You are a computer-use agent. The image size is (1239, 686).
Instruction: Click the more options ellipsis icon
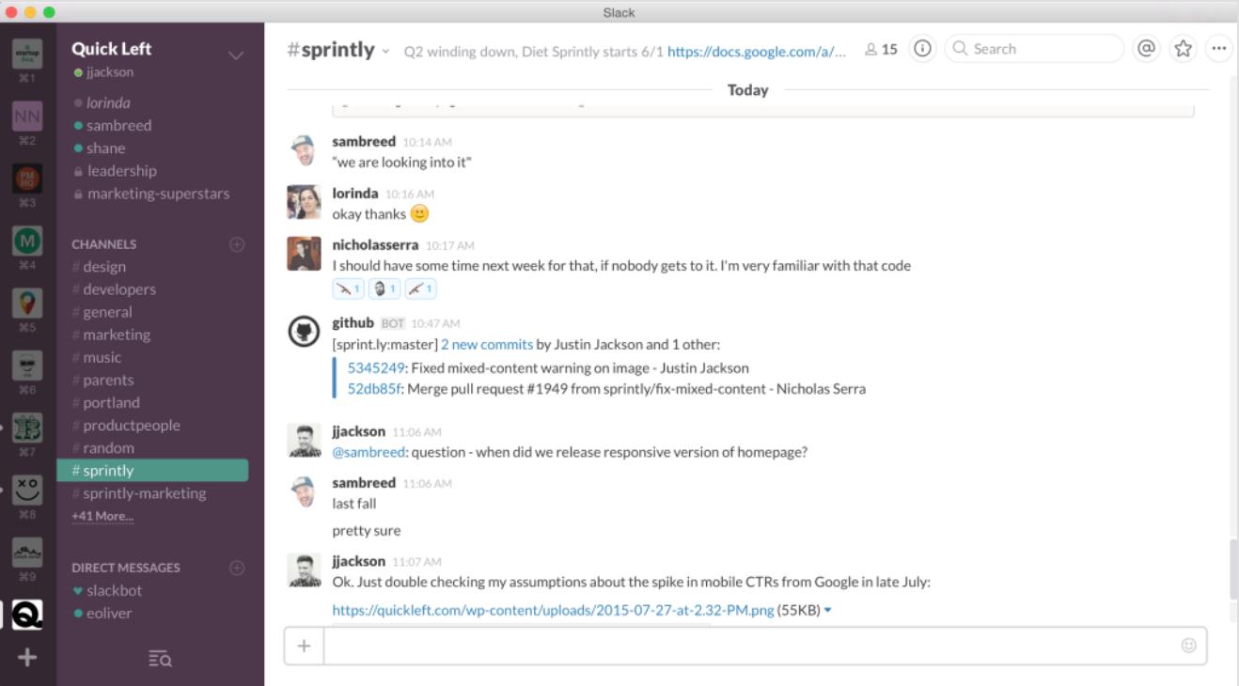pos(1219,49)
